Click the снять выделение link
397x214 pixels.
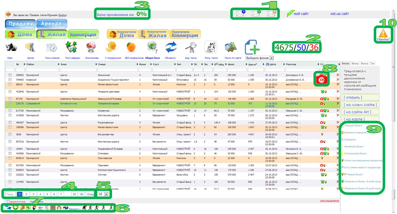coord(330,201)
